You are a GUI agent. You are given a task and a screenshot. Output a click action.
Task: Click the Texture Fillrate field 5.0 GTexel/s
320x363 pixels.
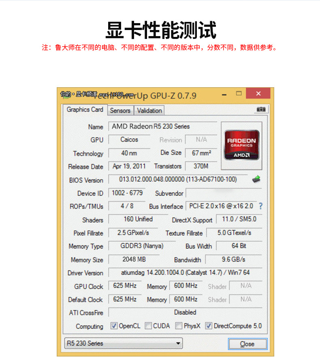pos(234,233)
